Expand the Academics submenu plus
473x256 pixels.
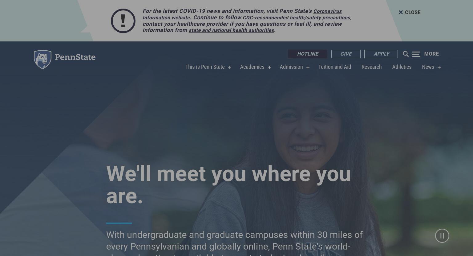(x=269, y=67)
